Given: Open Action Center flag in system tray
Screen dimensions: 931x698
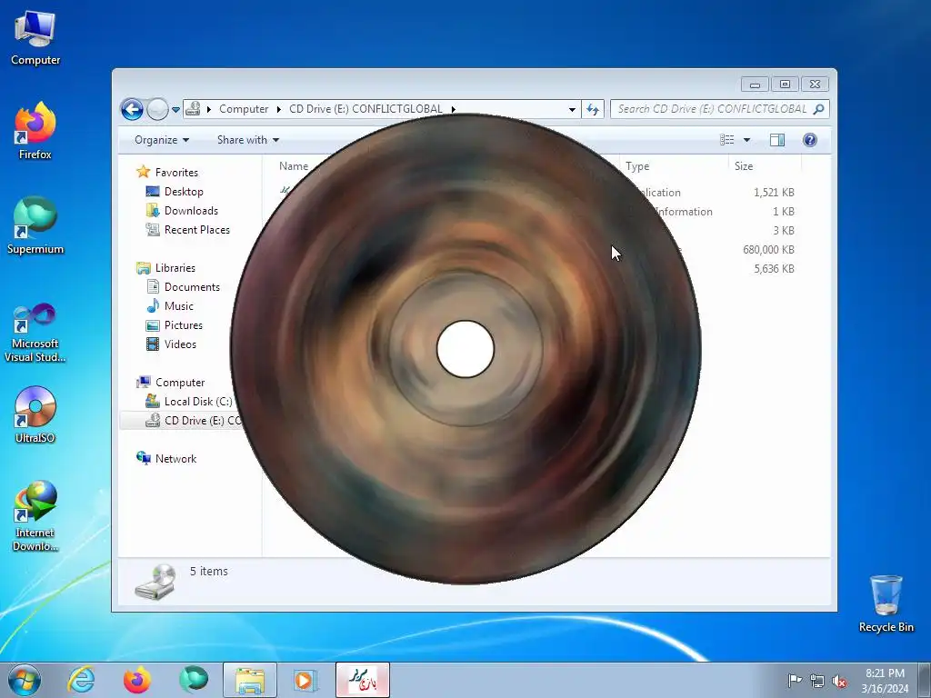Looking at the screenshot, I should [795, 681].
